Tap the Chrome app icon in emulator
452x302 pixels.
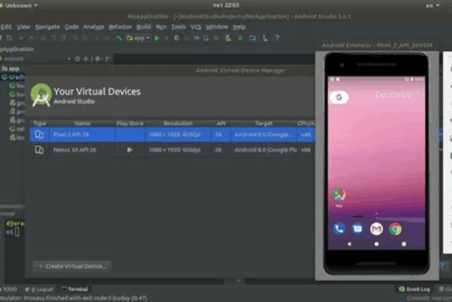[x=395, y=229]
